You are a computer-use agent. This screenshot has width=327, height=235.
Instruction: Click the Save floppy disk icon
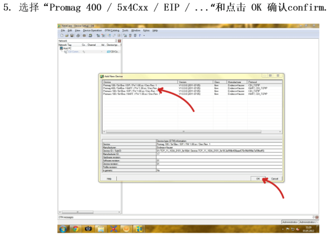[x=72, y=35]
